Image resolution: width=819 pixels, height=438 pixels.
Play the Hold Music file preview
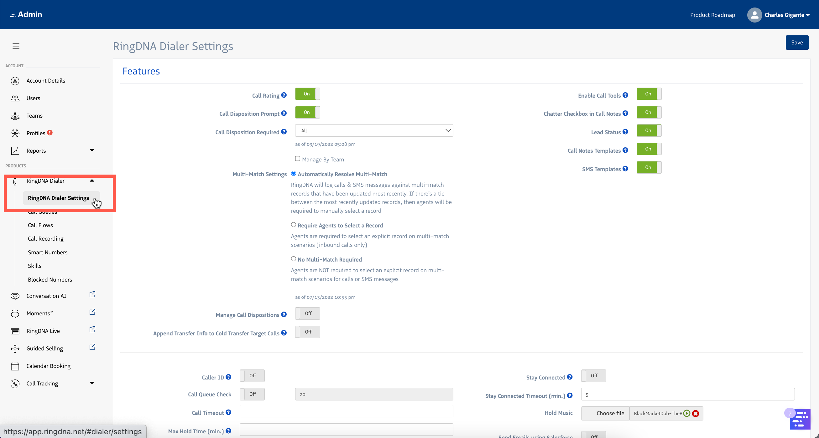click(687, 413)
